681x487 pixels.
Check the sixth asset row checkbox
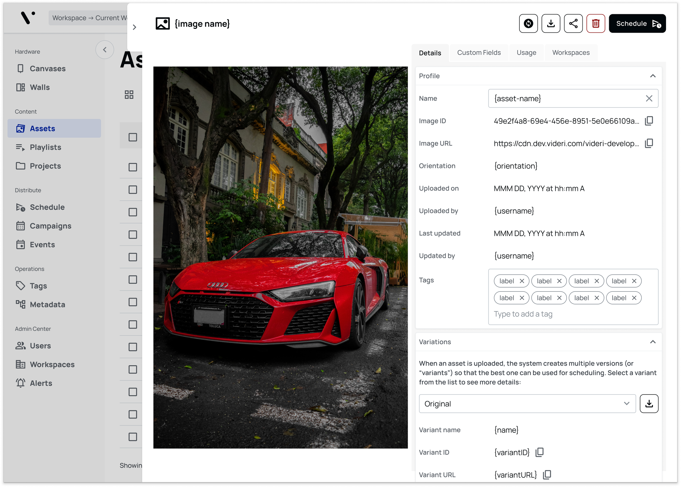[x=133, y=279]
